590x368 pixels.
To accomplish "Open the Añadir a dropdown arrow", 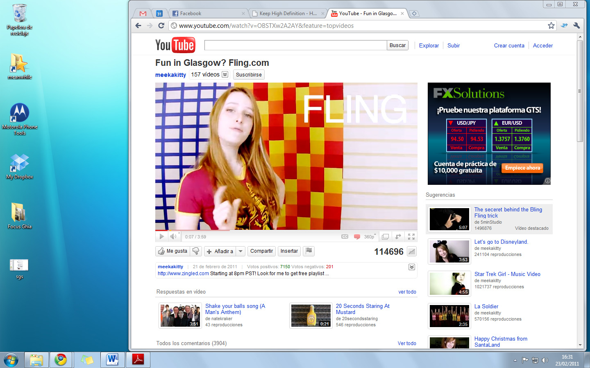I will pos(241,251).
